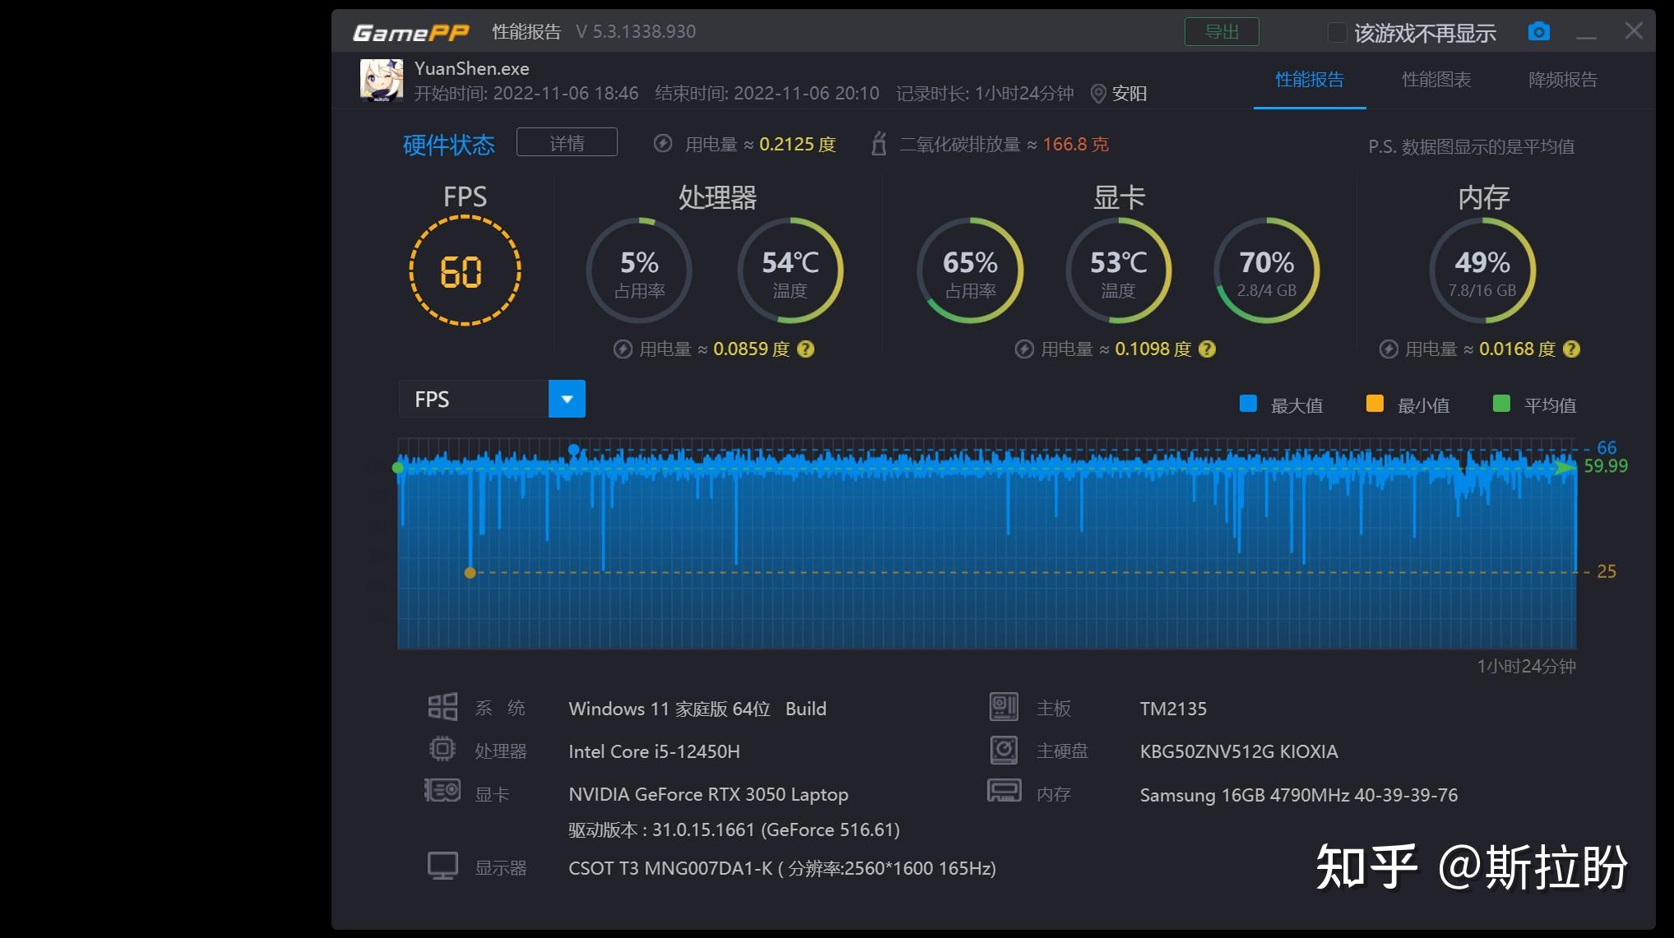Open the FPS chart metric dropdown arrow
The width and height of the screenshot is (1674, 938).
click(566, 399)
